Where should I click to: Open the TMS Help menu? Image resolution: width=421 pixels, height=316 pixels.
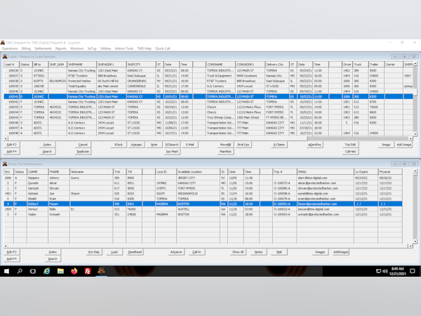point(144,48)
